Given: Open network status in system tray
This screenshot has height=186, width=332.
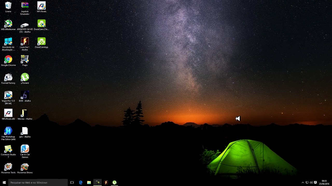Looking at the screenshot, I should [307, 182].
